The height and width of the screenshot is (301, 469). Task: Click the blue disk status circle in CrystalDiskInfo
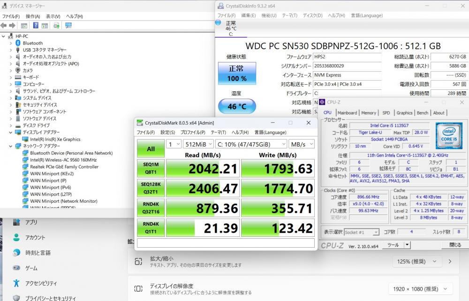[x=218, y=22]
